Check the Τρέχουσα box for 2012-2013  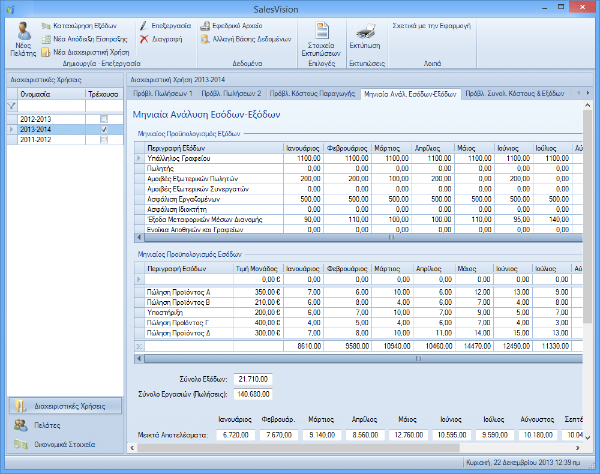pyautogui.click(x=104, y=119)
